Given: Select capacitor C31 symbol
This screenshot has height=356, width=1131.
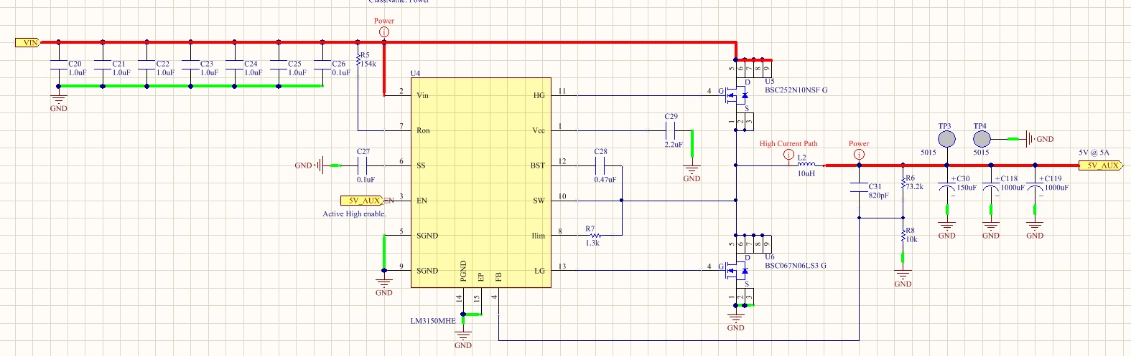Looking at the screenshot, I should [859, 188].
